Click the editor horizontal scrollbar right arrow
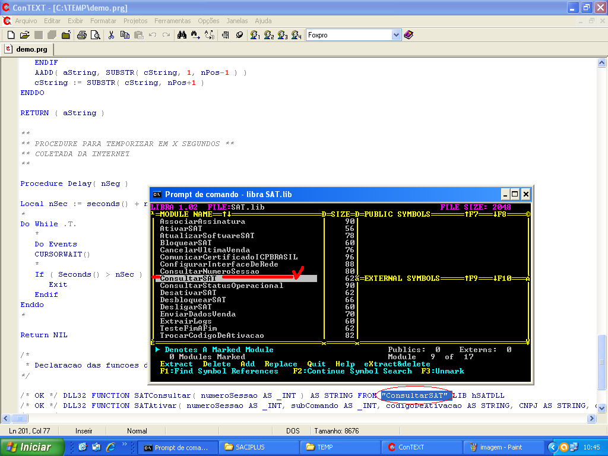This screenshot has height=456, width=608. [591, 418]
